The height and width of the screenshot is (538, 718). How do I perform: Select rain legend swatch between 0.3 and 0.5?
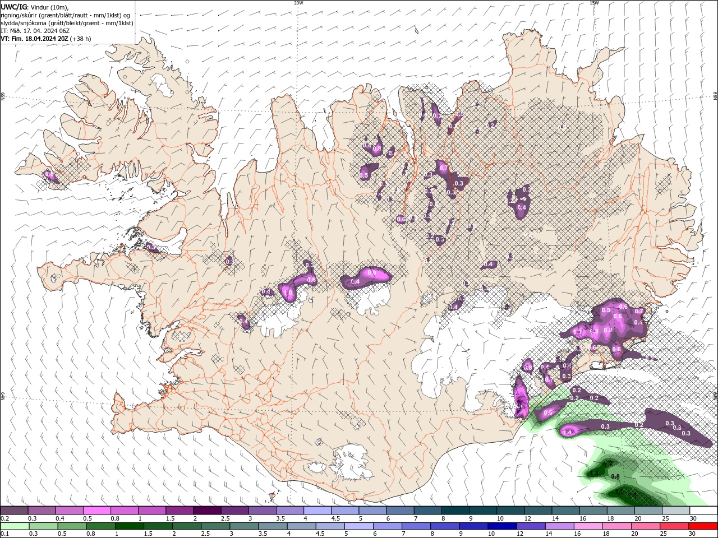point(44,526)
